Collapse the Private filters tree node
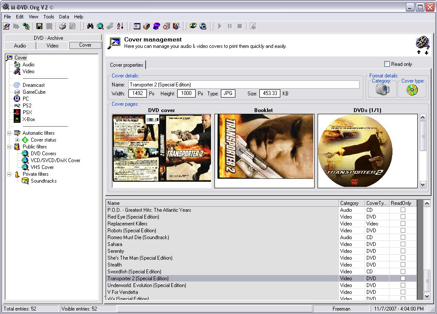The width and height of the screenshot is (437, 314). tap(9, 174)
